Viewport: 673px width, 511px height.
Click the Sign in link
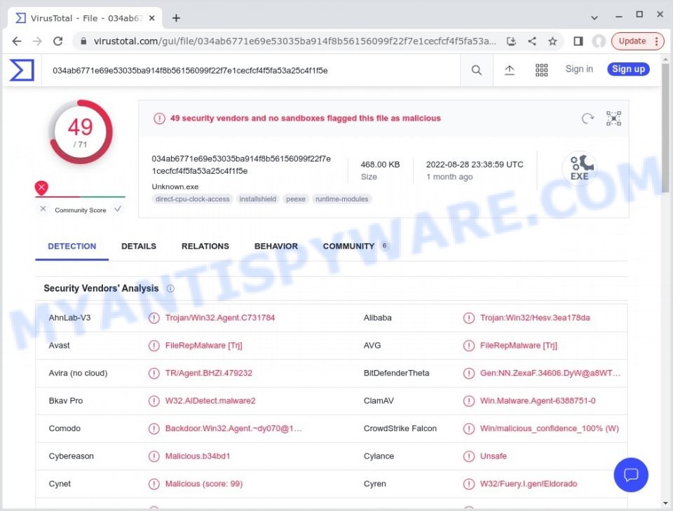coord(579,69)
